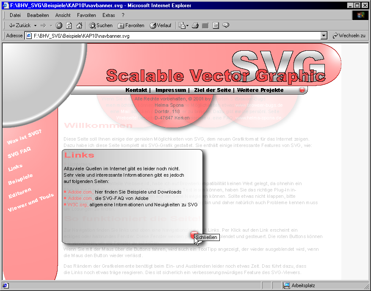This screenshot has width=371, height=291.
Task: Expand the address bar dropdown
Action: coord(324,36)
